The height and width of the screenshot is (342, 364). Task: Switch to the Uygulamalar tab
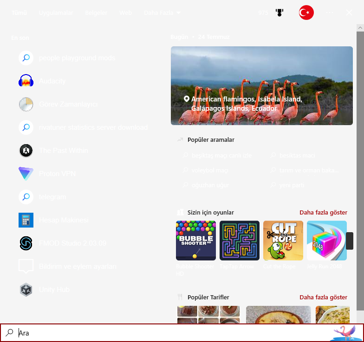pos(56,13)
